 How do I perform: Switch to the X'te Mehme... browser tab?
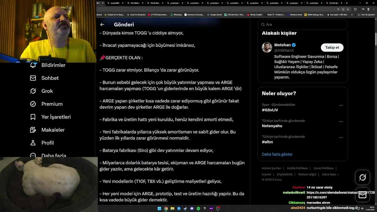(135, 3)
